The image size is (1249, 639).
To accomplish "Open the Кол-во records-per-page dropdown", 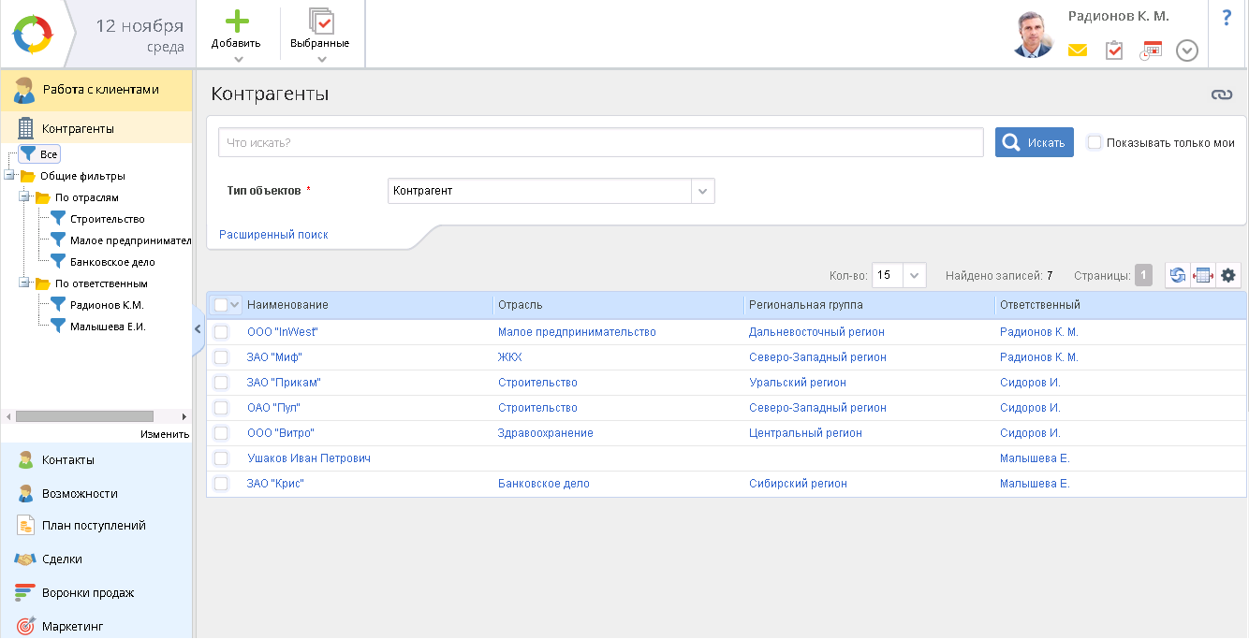I will (915, 275).
